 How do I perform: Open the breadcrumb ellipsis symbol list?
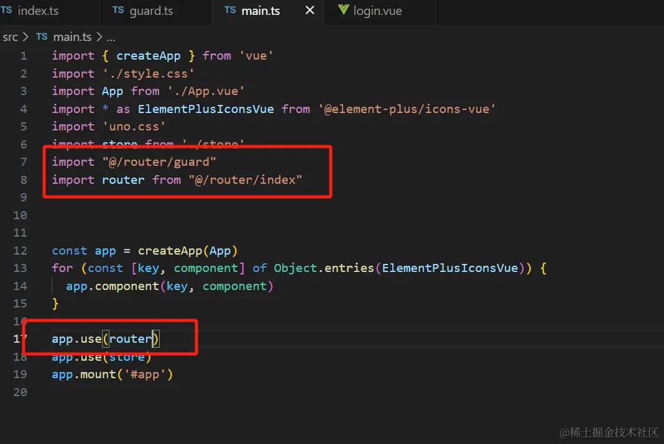[x=111, y=38]
